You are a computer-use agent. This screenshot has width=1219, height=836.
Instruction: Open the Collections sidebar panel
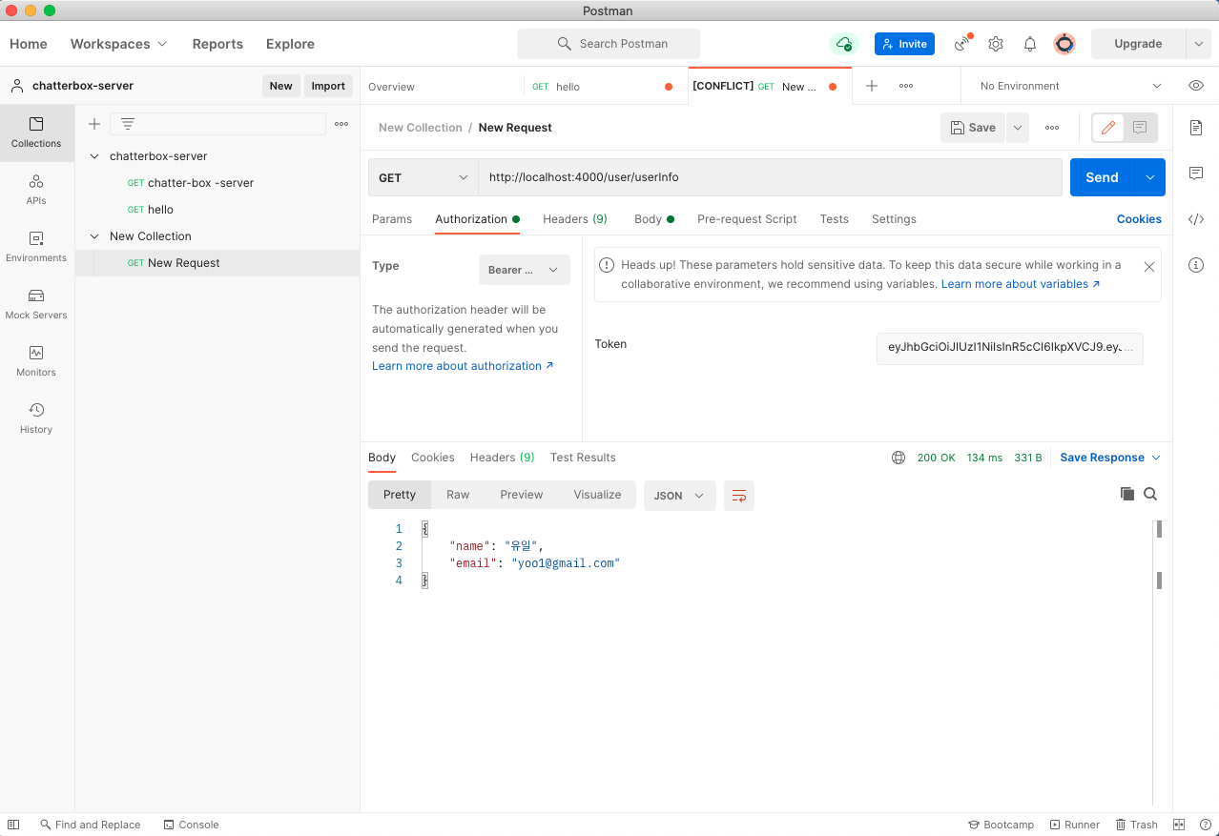pos(36,133)
